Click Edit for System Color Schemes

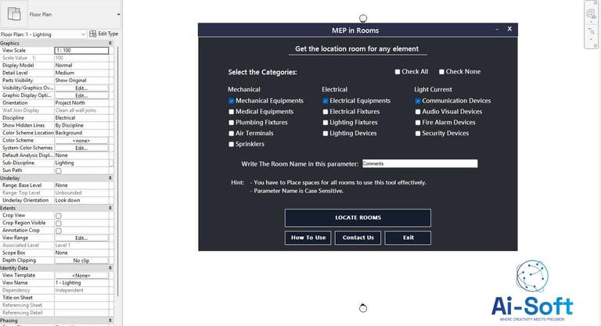coord(81,148)
